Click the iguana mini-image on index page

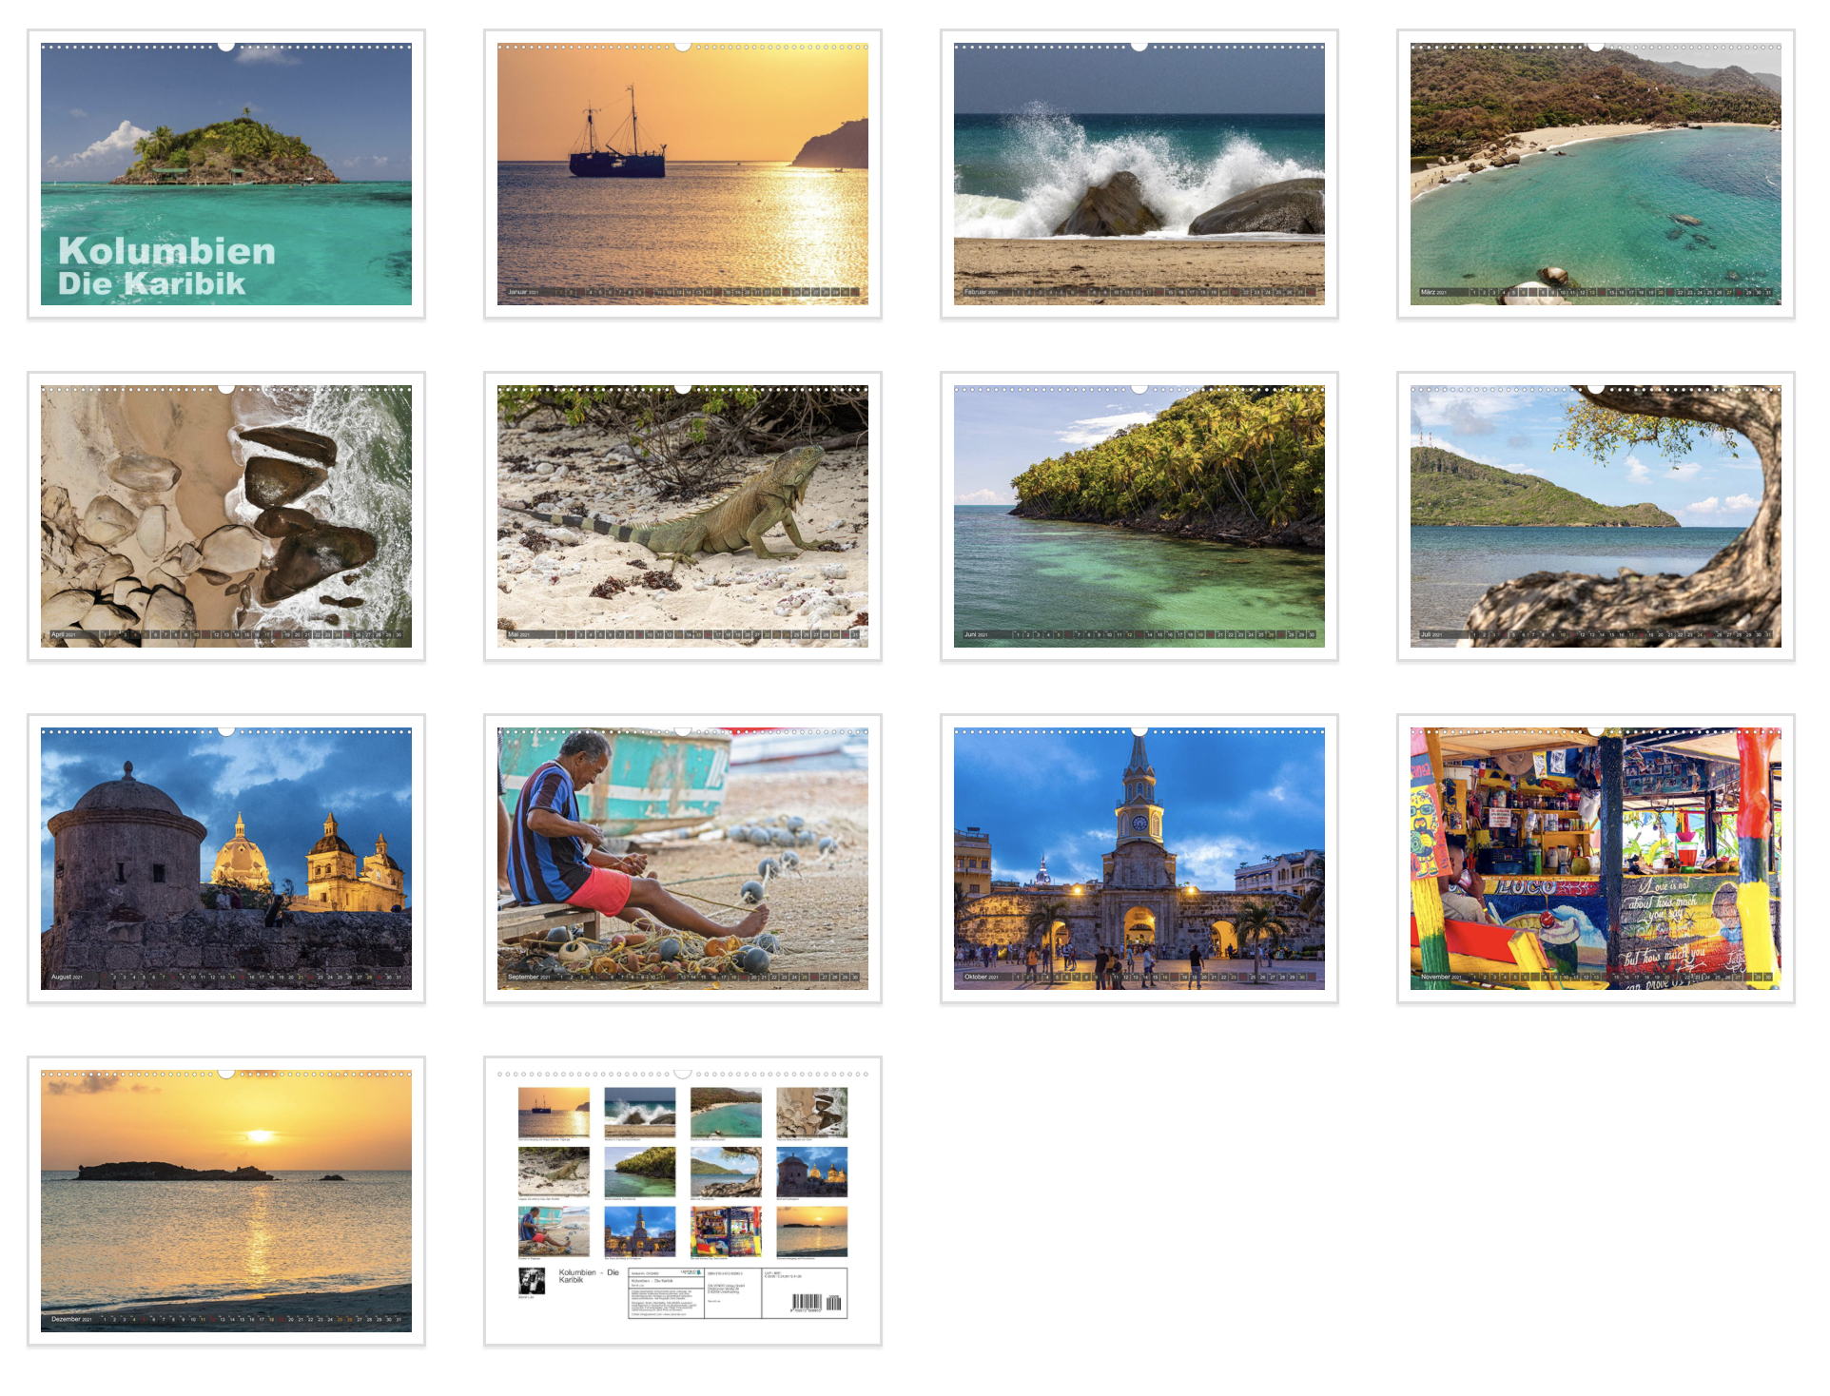[554, 1172]
